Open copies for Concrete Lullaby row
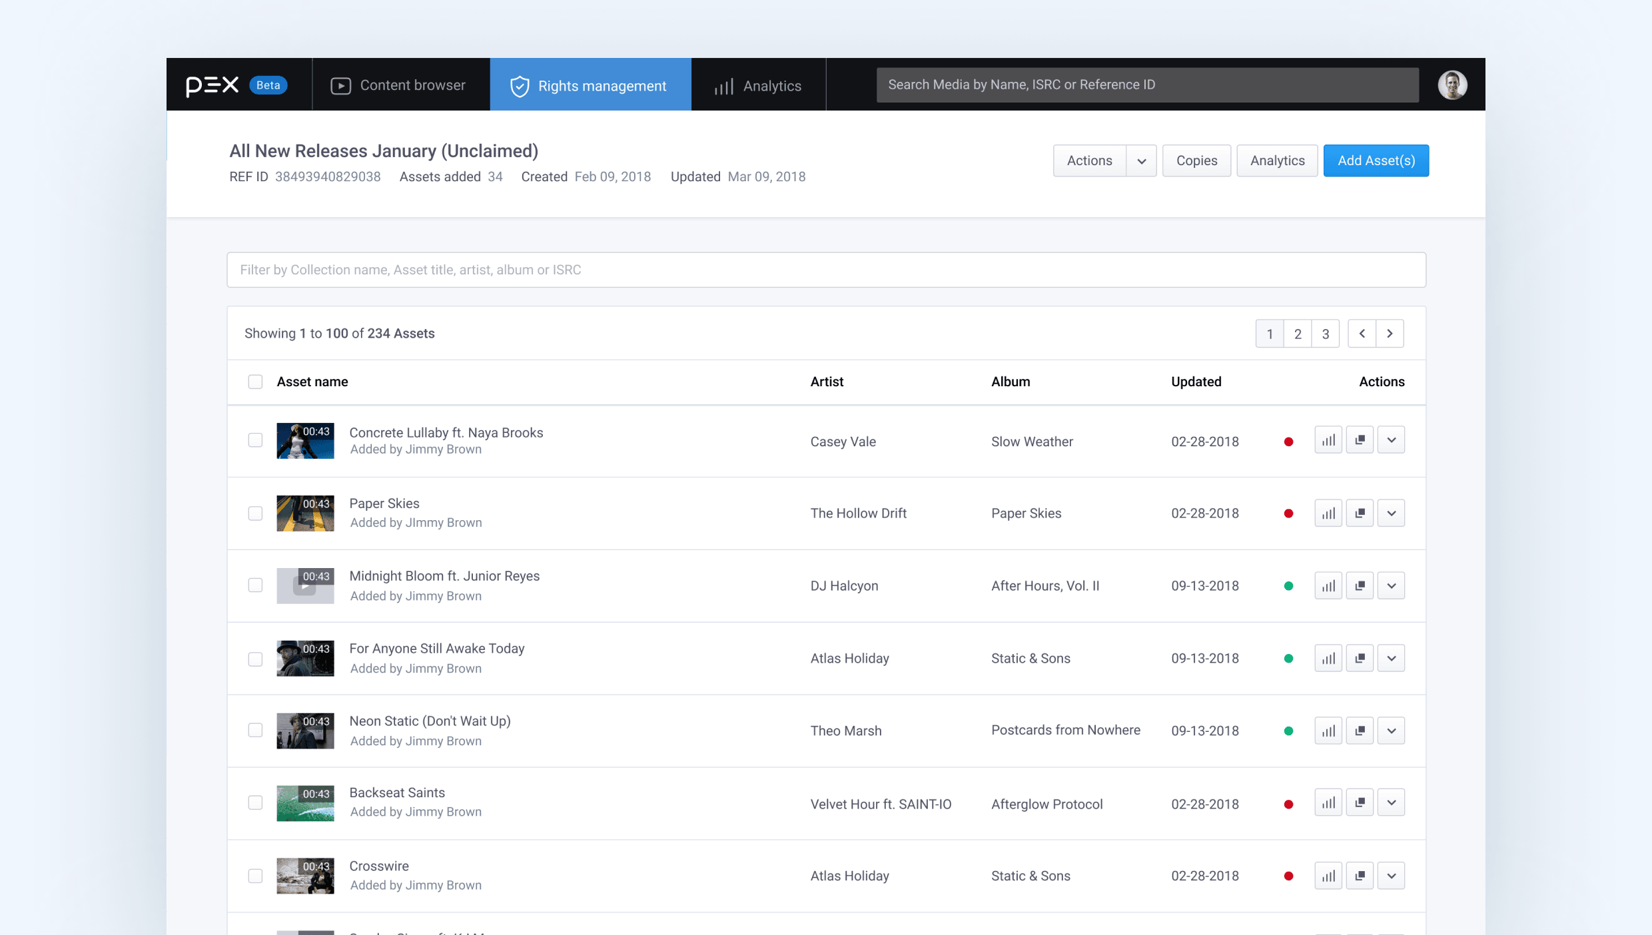 [1360, 440]
